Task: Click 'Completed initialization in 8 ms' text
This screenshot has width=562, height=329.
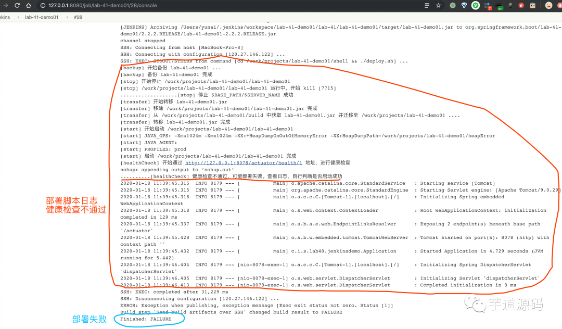Action: pos(468,285)
